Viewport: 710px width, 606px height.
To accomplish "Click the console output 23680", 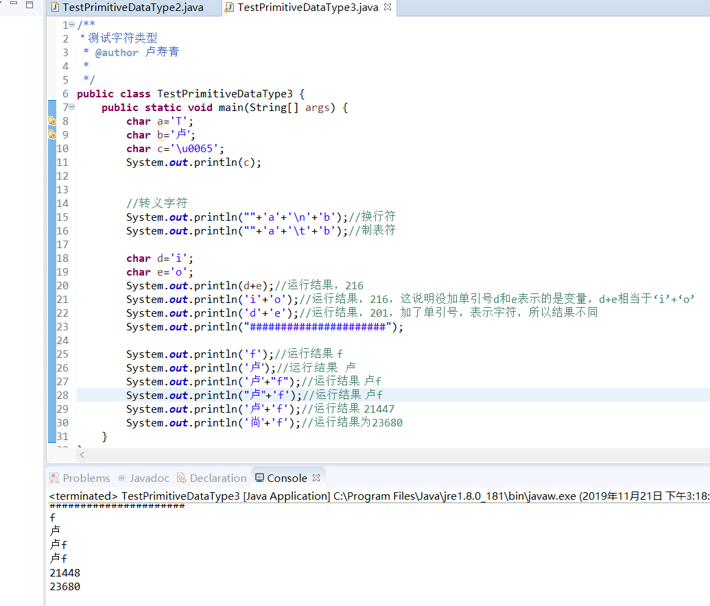I will point(64,587).
